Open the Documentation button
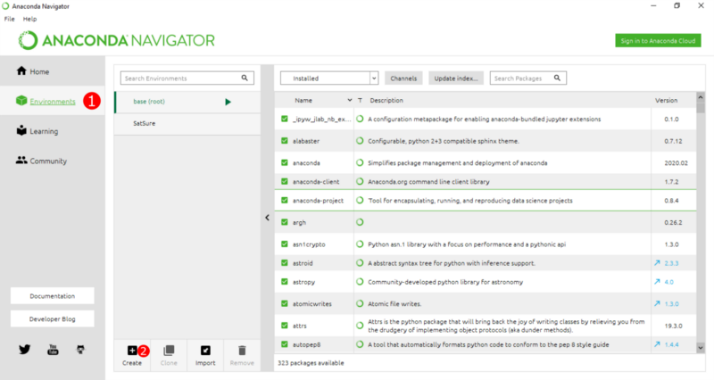Viewport: 714px width, 380px height. [53, 296]
